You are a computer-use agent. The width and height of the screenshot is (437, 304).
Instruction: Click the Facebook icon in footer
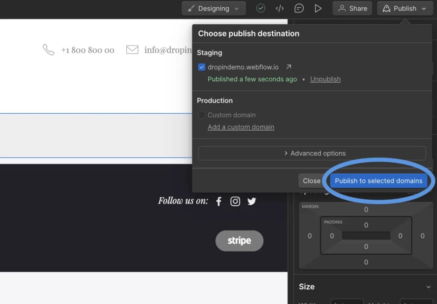point(219,201)
